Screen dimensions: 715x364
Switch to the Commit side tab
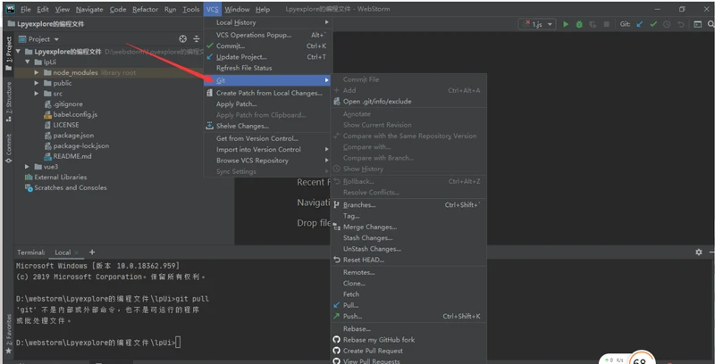pyautogui.click(x=8, y=147)
